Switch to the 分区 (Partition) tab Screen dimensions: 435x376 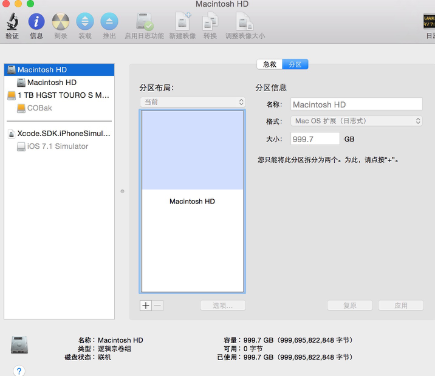(295, 64)
